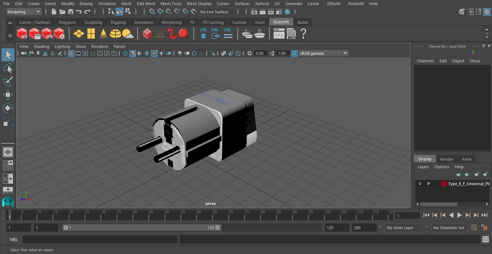Toggle smooth shade all cube icon
Image resolution: width=492 pixels, height=254 pixels.
[133, 53]
